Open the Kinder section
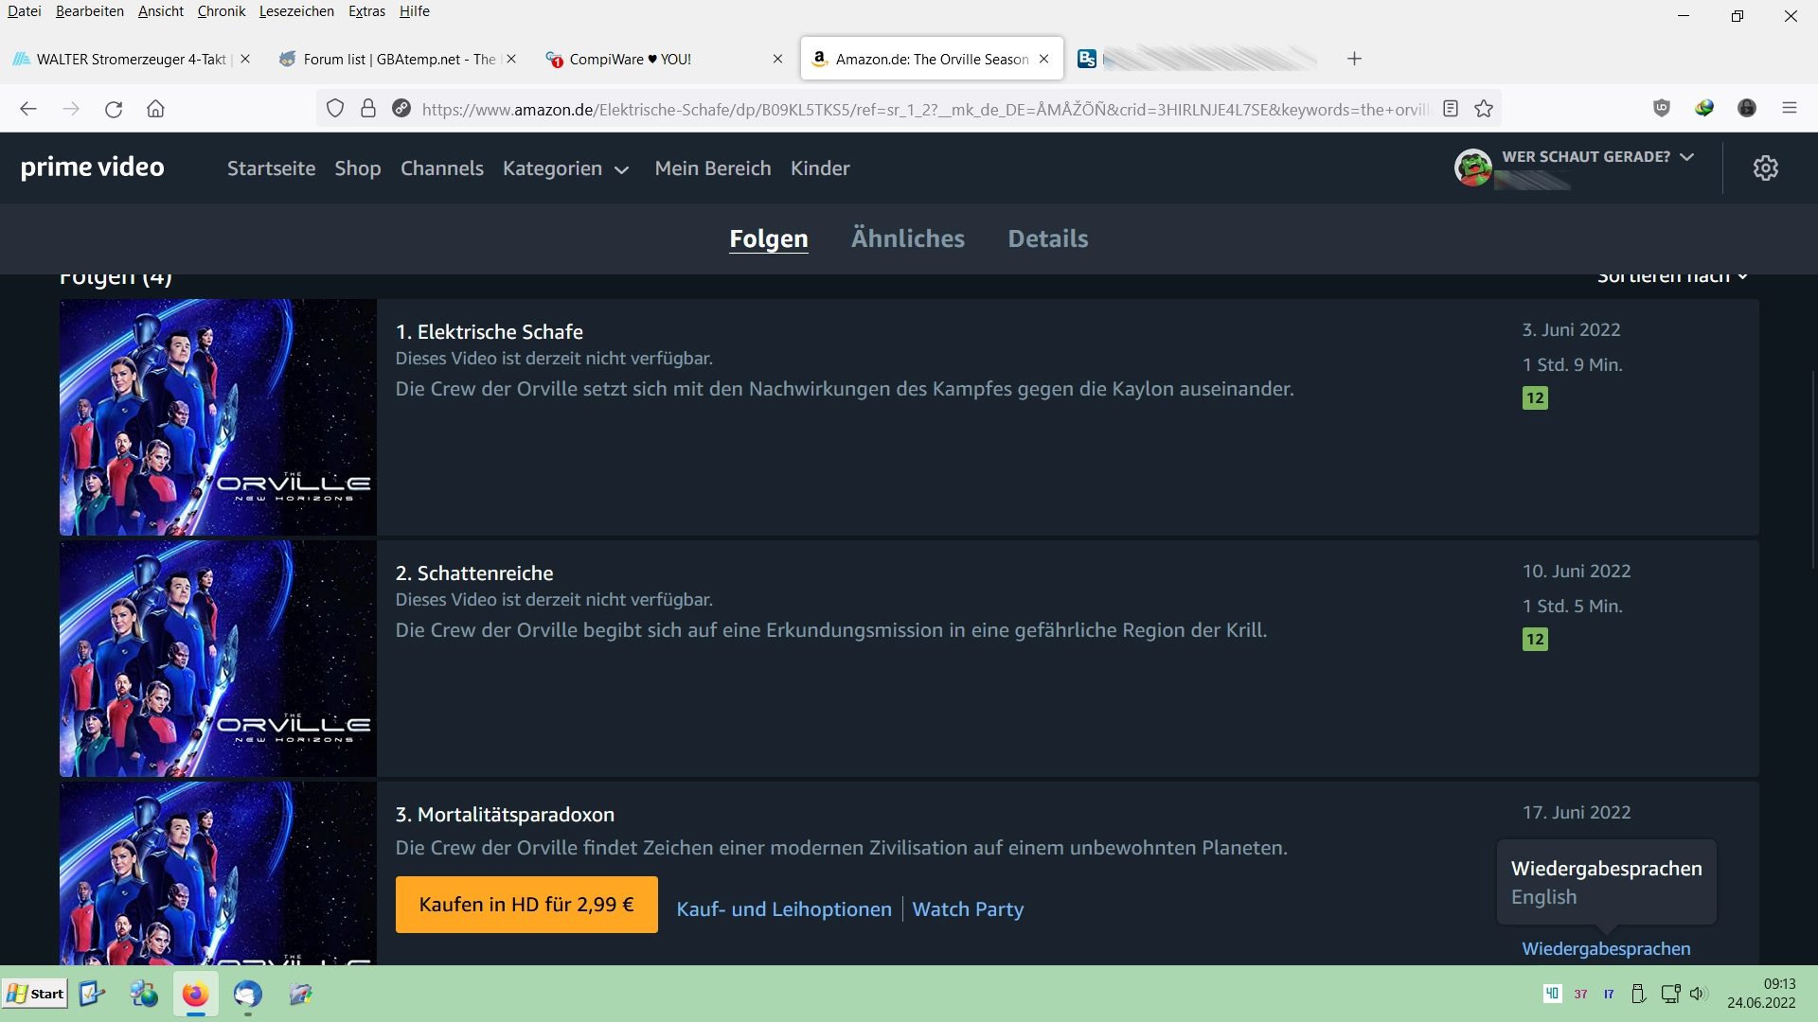The height and width of the screenshot is (1022, 1818). tap(820, 168)
